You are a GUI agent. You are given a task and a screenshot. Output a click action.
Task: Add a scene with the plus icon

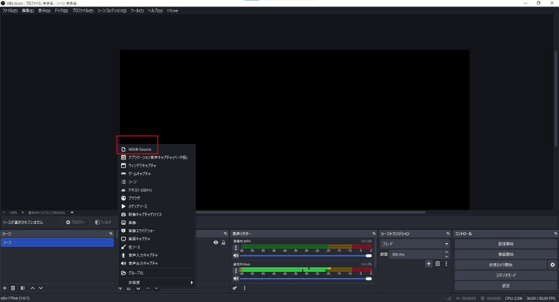[5, 288]
